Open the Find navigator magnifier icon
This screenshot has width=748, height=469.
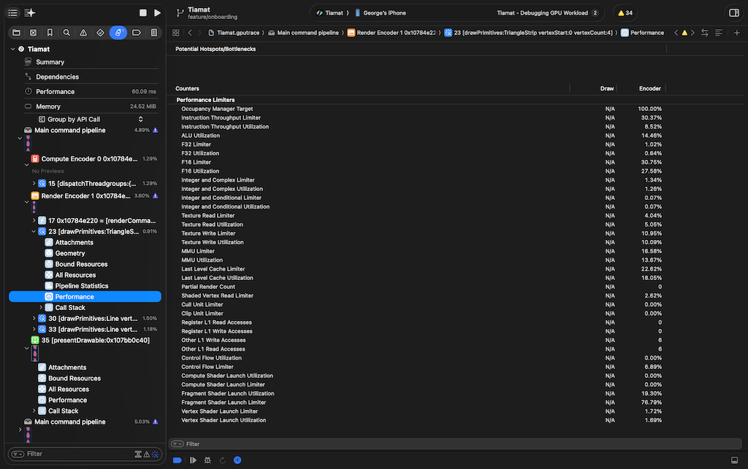pos(66,33)
